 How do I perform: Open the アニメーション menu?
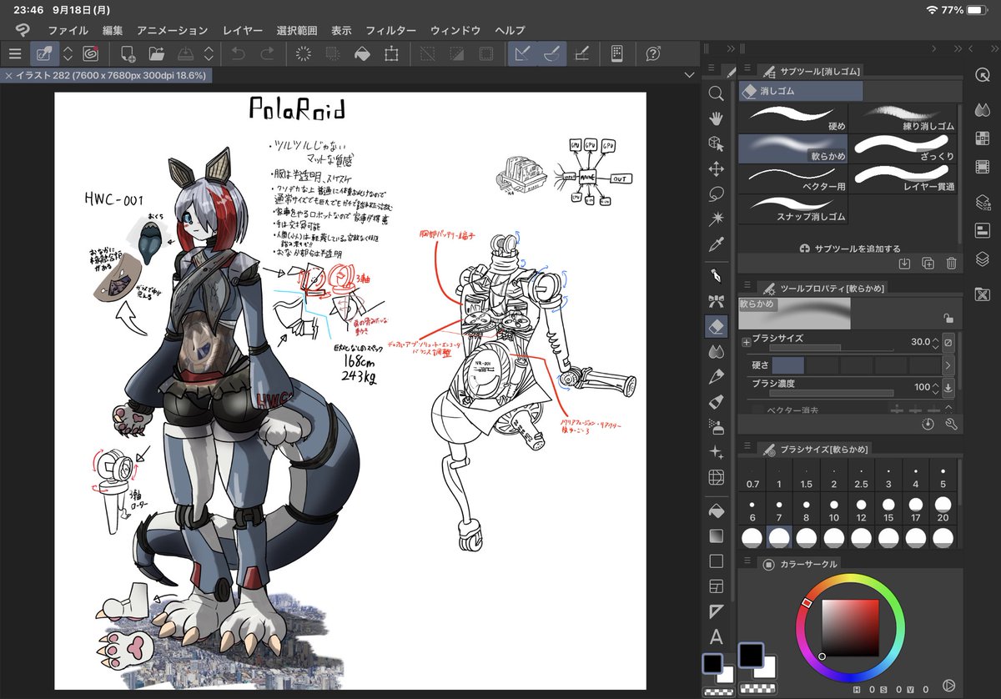(x=172, y=30)
